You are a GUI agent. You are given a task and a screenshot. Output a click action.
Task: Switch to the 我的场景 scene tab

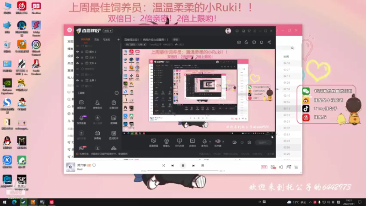click(86, 39)
